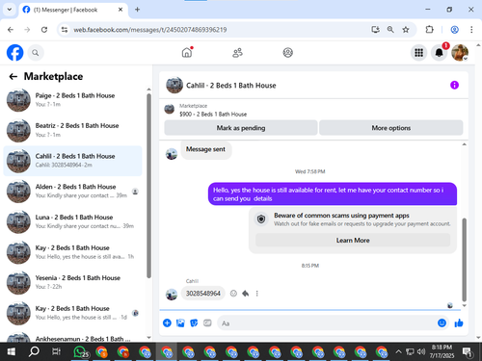Go to the Facebook Home icon
Image resolution: width=482 pixels, height=361 pixels.
click(x=187, y=52)
